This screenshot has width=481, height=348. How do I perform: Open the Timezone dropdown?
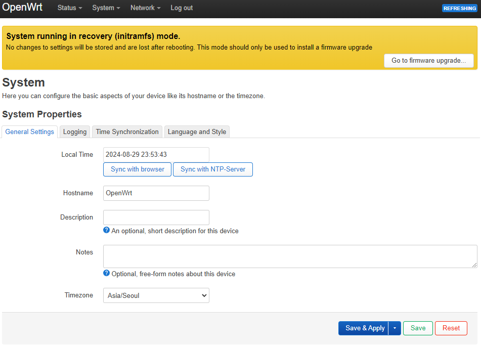click(156, 295)
